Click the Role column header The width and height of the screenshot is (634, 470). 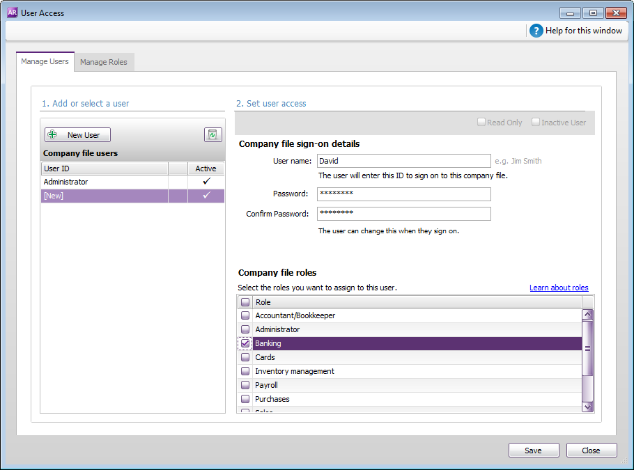click(x=417, y=302)
